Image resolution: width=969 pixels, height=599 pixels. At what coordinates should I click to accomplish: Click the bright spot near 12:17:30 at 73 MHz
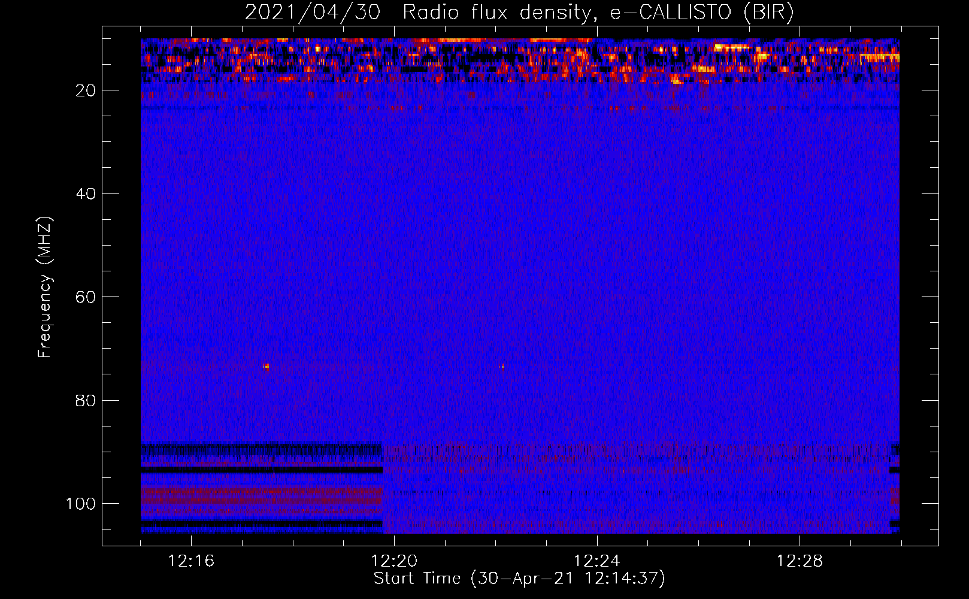pyautogui.click(x=266, y=367)
